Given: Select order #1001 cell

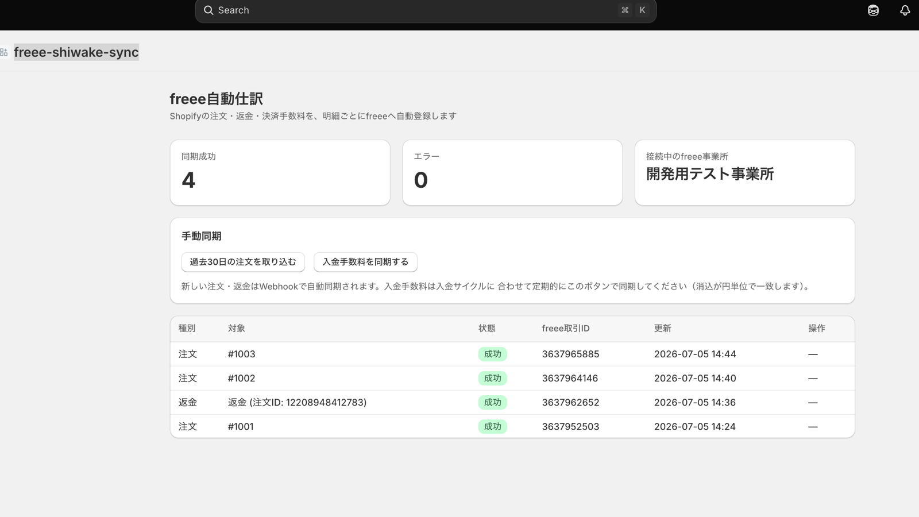Looking at the screenshot, I should (241, 427).
